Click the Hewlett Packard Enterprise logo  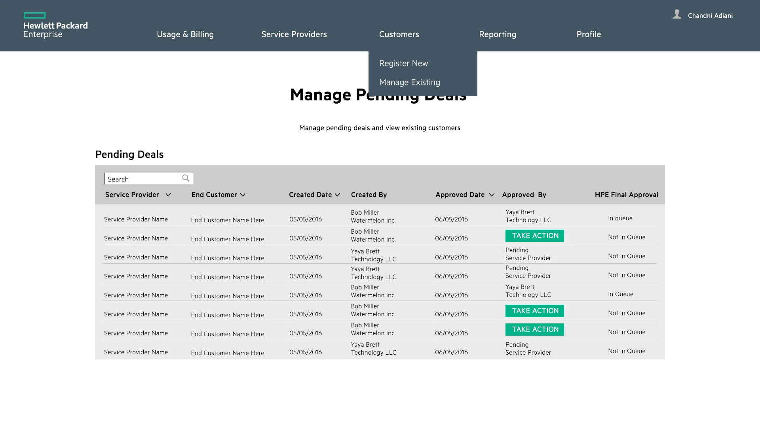55,26
